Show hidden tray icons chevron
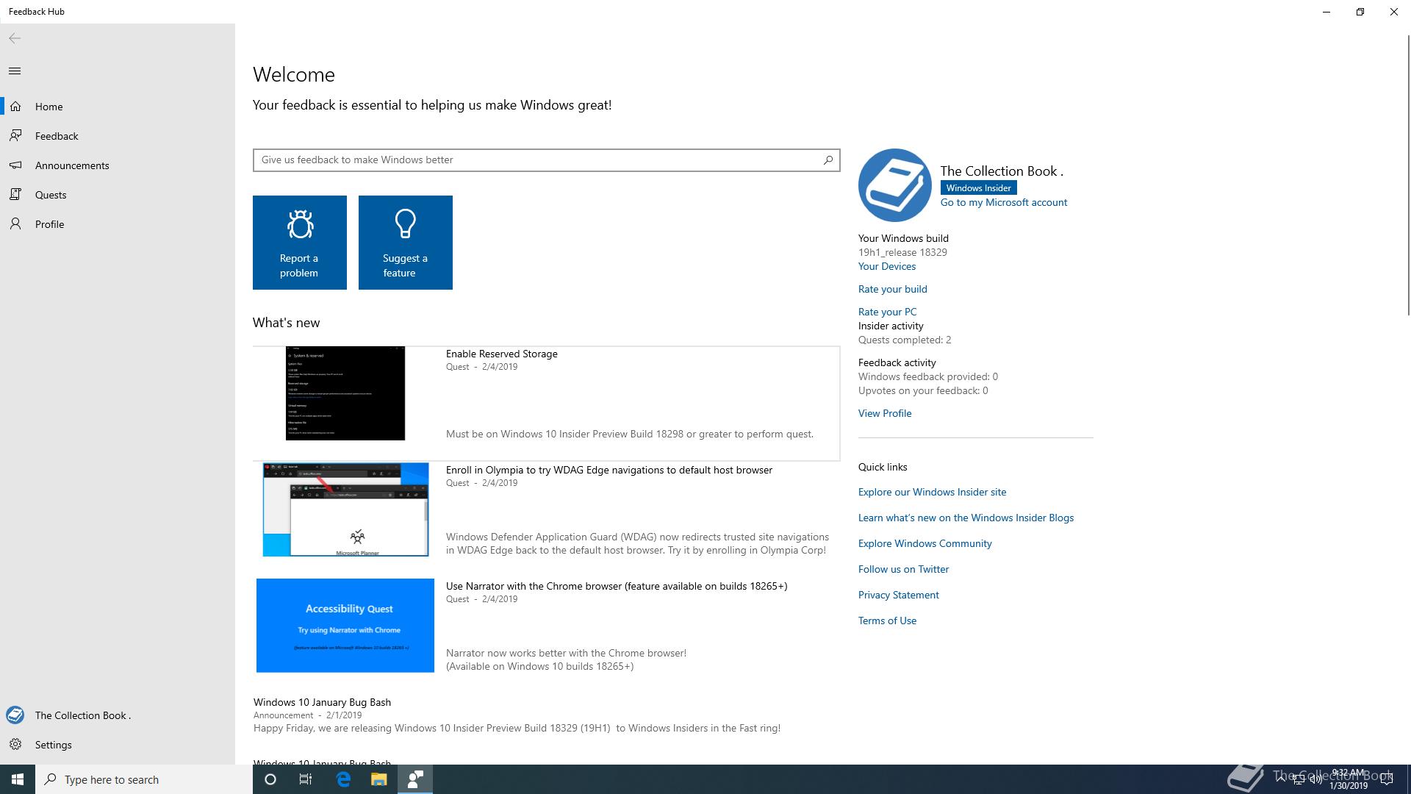 pos(1281,779)
